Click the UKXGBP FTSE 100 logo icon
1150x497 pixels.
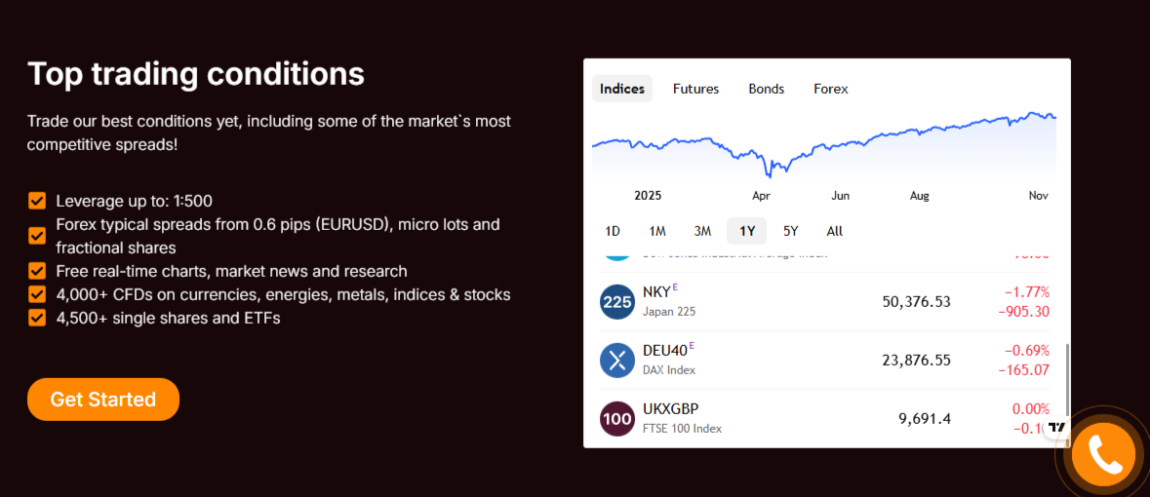coord(617,419)
